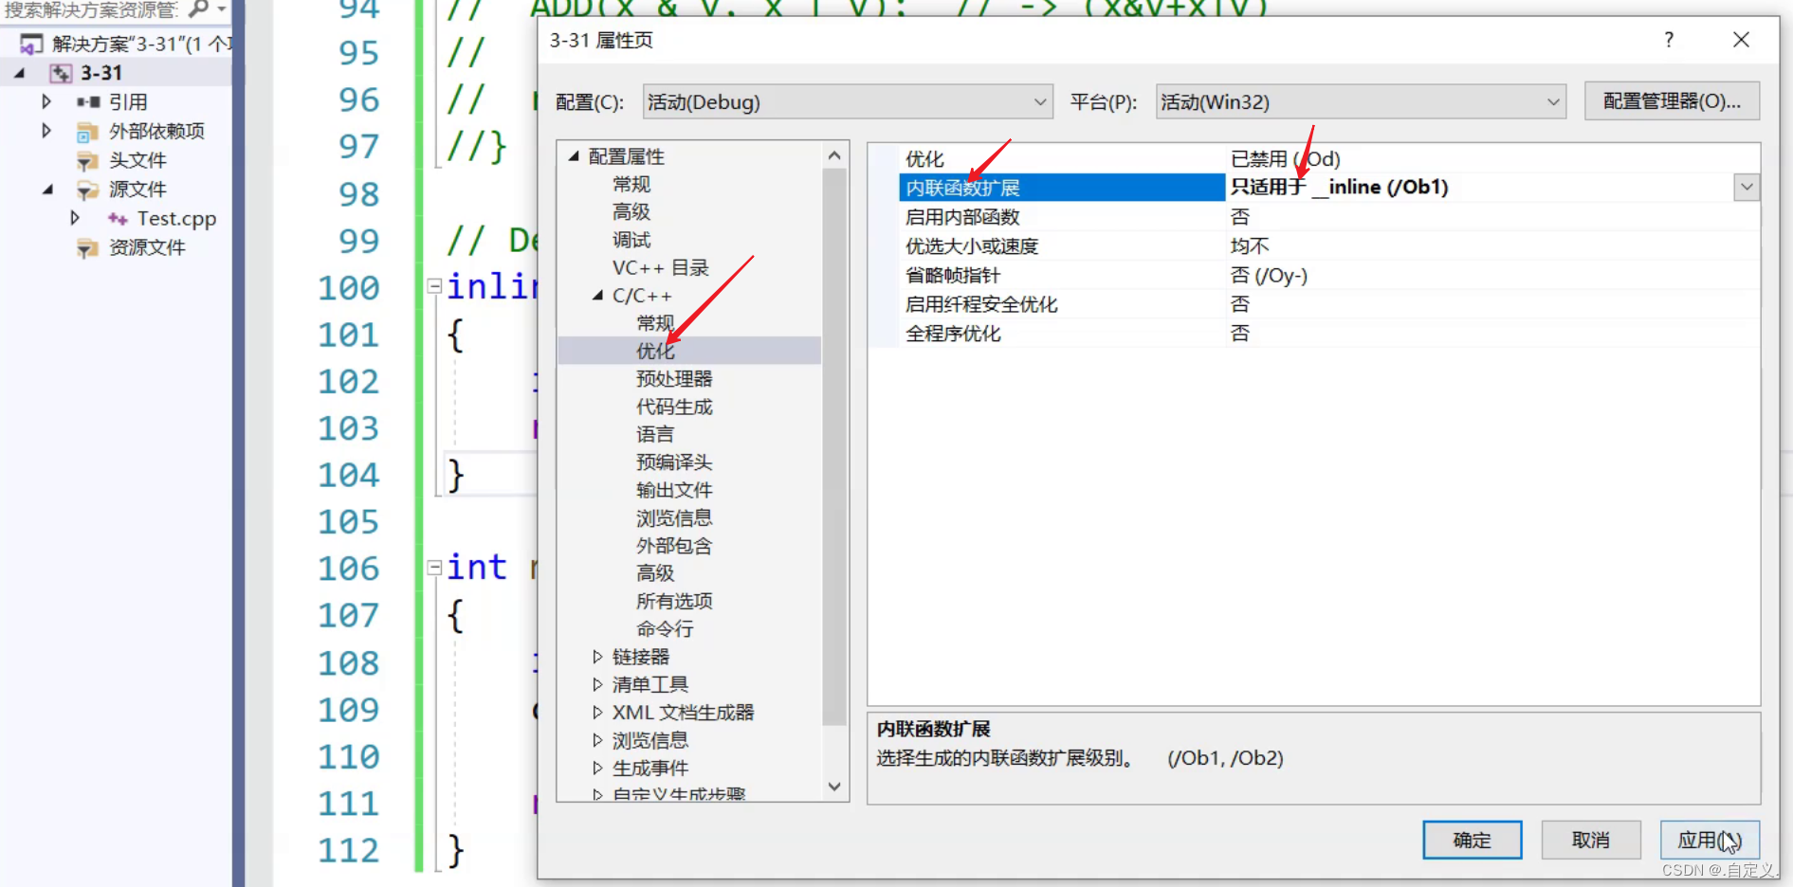Screen dimensions: 1793x887
Task: Click the property tree vertical scrollbar thumb
Action: coord(834,447)
